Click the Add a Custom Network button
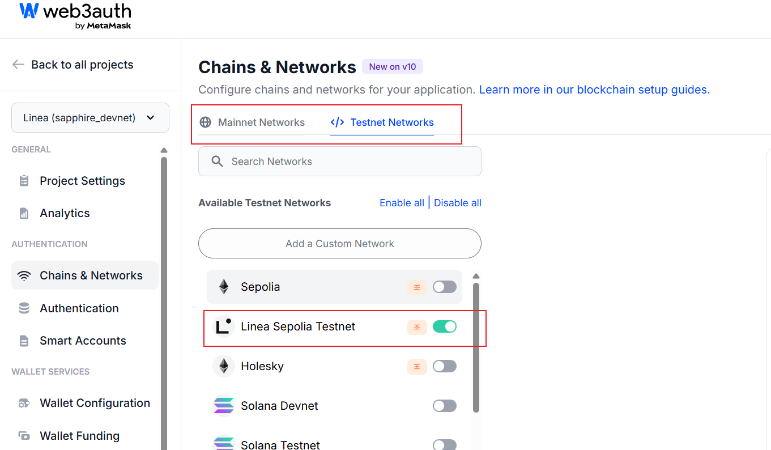771x450 pixels. coord(339,243)
